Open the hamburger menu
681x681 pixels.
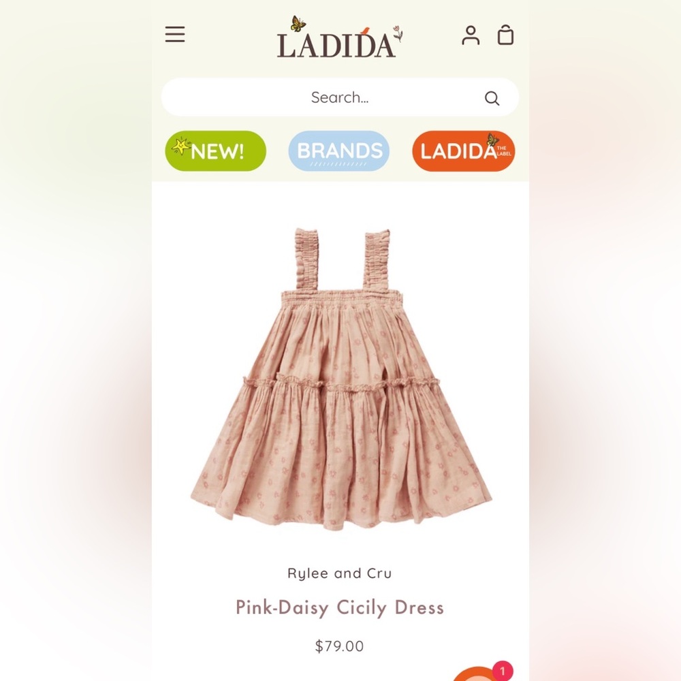coord(175,34)
